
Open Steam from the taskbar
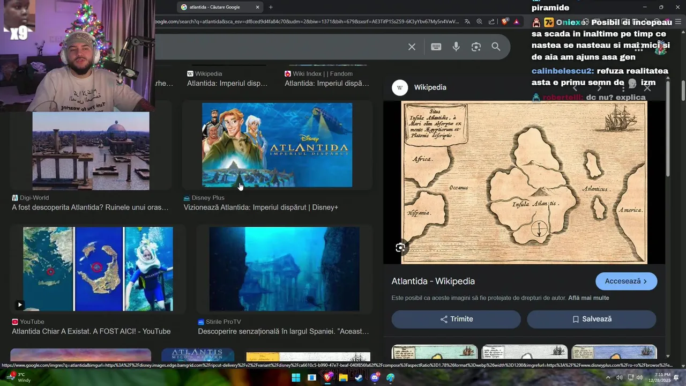pos(359,377)
